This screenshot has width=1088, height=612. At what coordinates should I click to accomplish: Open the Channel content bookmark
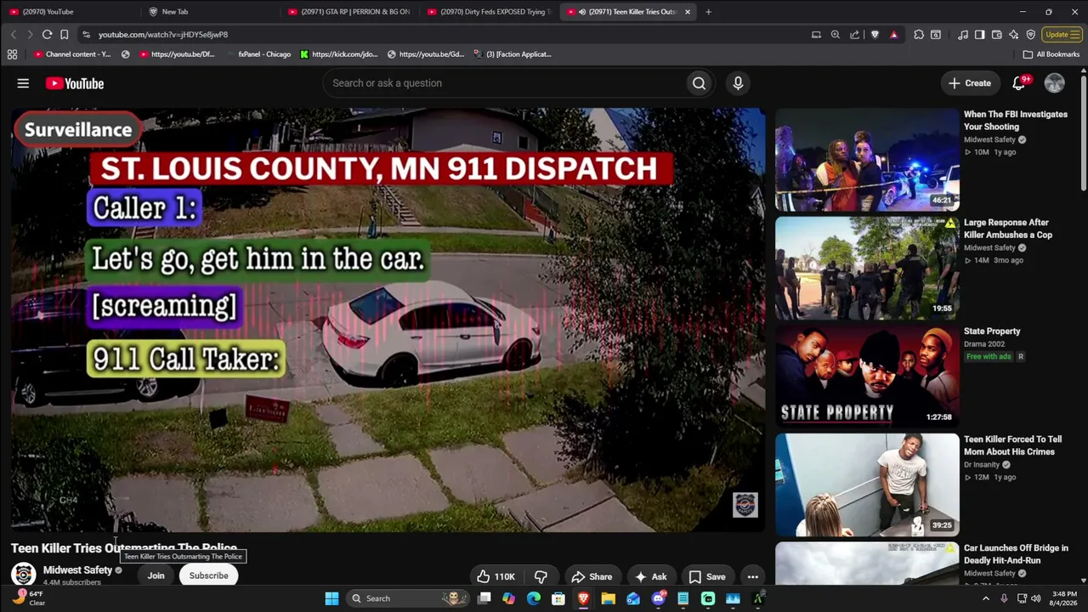(72, 54)
